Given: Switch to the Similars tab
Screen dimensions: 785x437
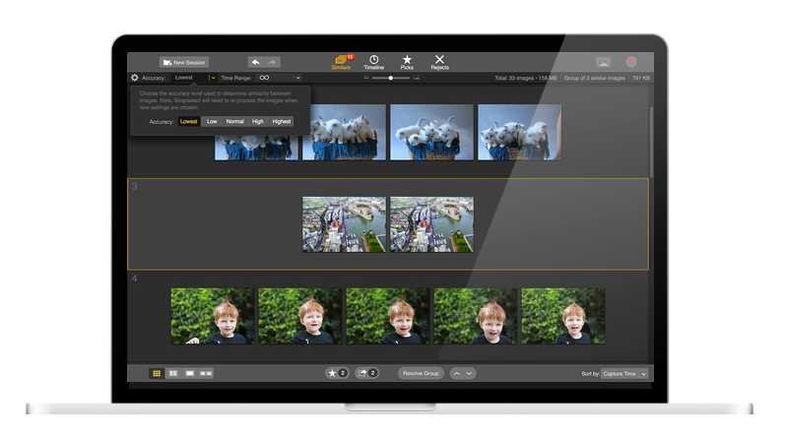Looking at the screenshot, I should coord(341,63).
